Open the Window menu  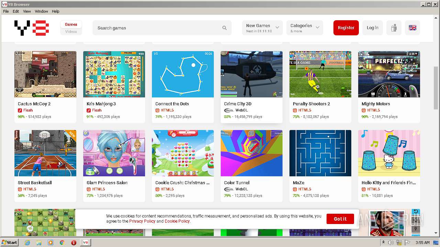pyautogui.click(x=41, y=11)
